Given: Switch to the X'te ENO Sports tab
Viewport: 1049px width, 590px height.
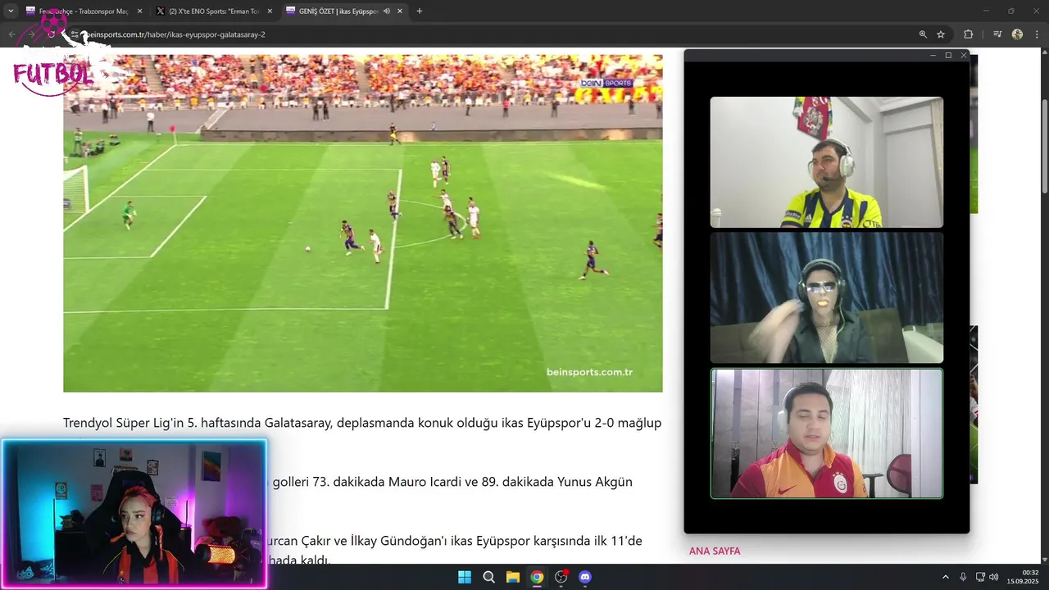Looking at the screenshot, I should (x=213, y=11).
